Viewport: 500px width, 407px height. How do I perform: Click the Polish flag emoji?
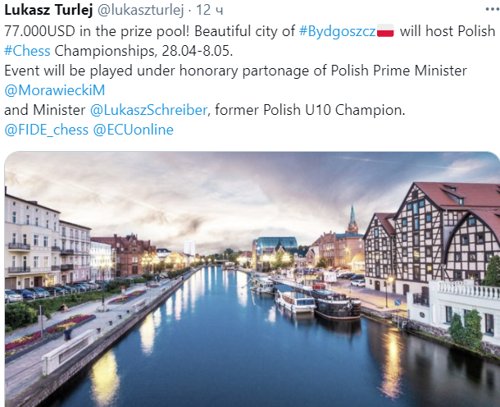[386, 31]
